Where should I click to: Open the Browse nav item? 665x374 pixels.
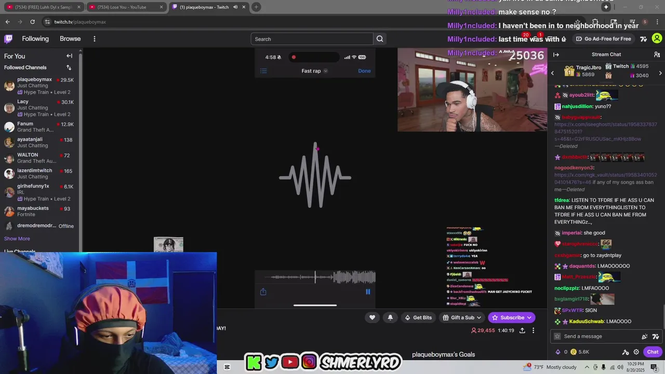tap(70, 39)
